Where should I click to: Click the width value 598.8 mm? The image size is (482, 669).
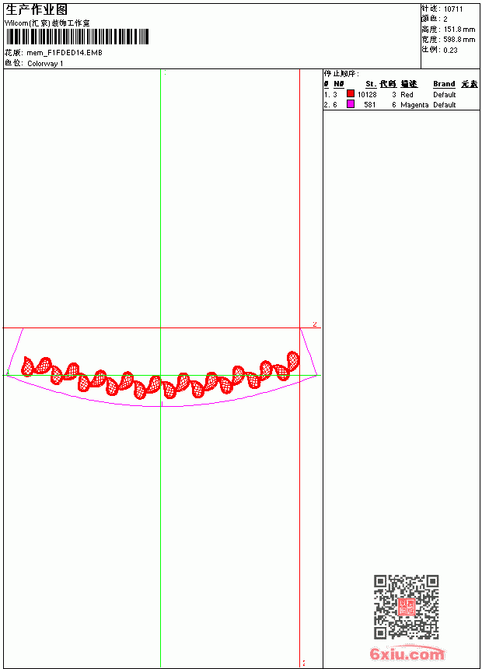459,39
